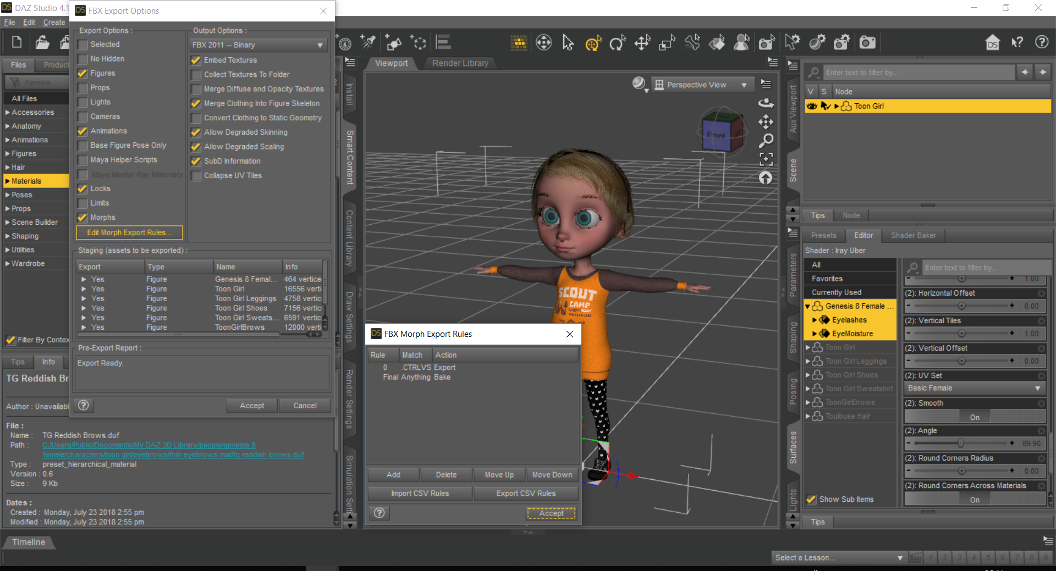
Task: Enable the Selected export option
Action: pyautogui.click(x=82, y=45)
